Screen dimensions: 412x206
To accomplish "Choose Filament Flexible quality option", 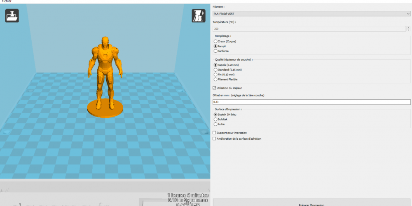I will (x=226, y=80).
